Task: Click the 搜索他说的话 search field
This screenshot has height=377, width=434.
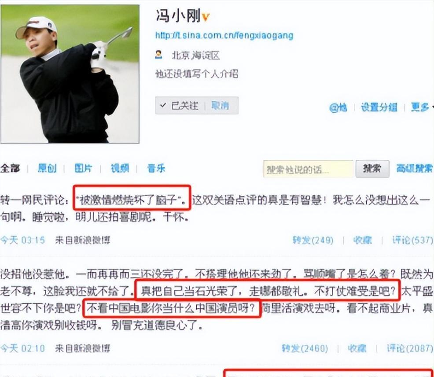Action: click(309, 169)
